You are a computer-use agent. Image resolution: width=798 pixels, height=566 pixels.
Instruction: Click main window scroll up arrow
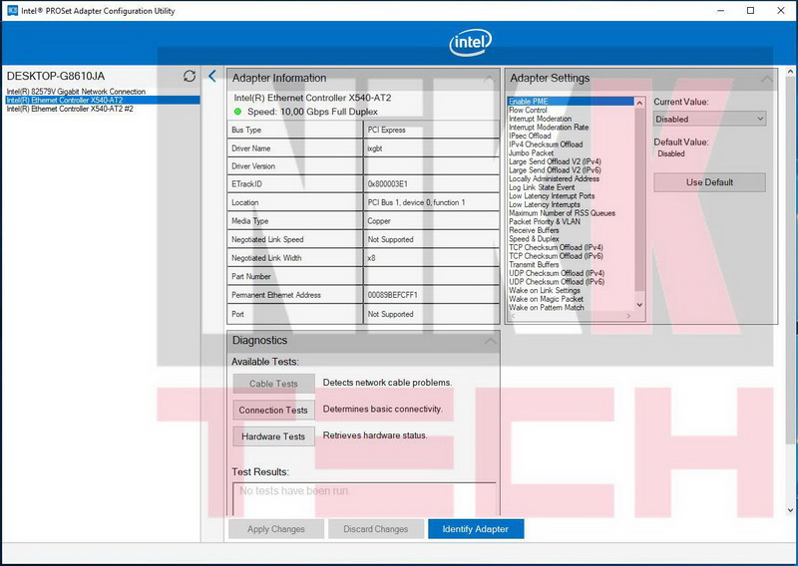tap(790, 72)
